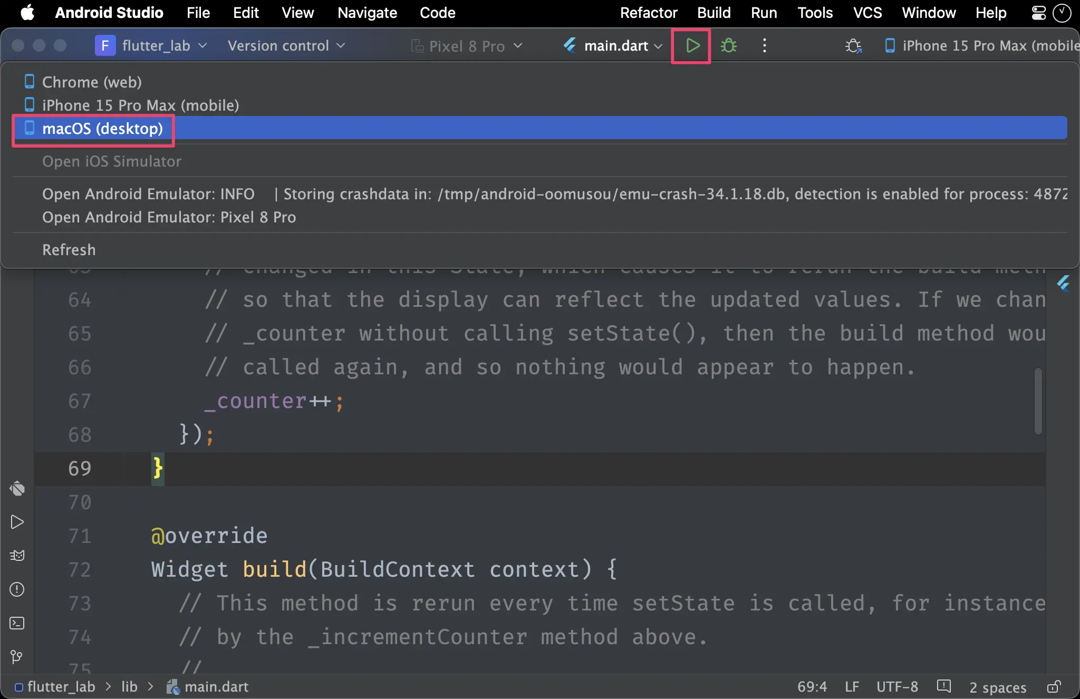The width and height of the screenshot is (1080, 699).
Task: Open the Run tool window triangle icon
Action: [x=17, y=522]
